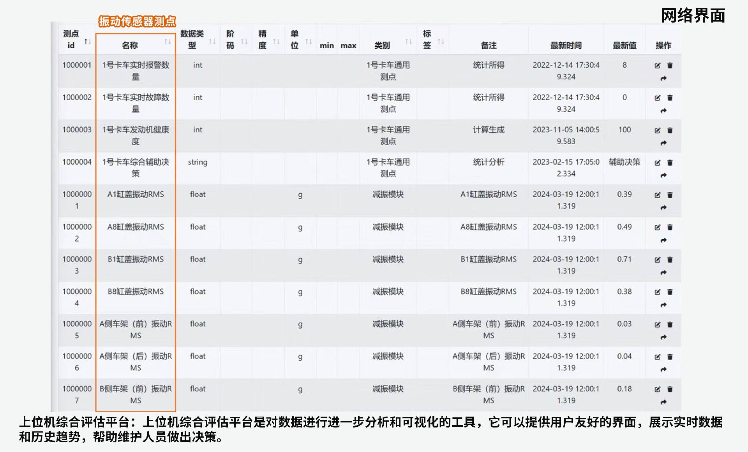Edit the B8缸盖振动RMS row
This screenshot has width=748, height=452.
(657, 292)
